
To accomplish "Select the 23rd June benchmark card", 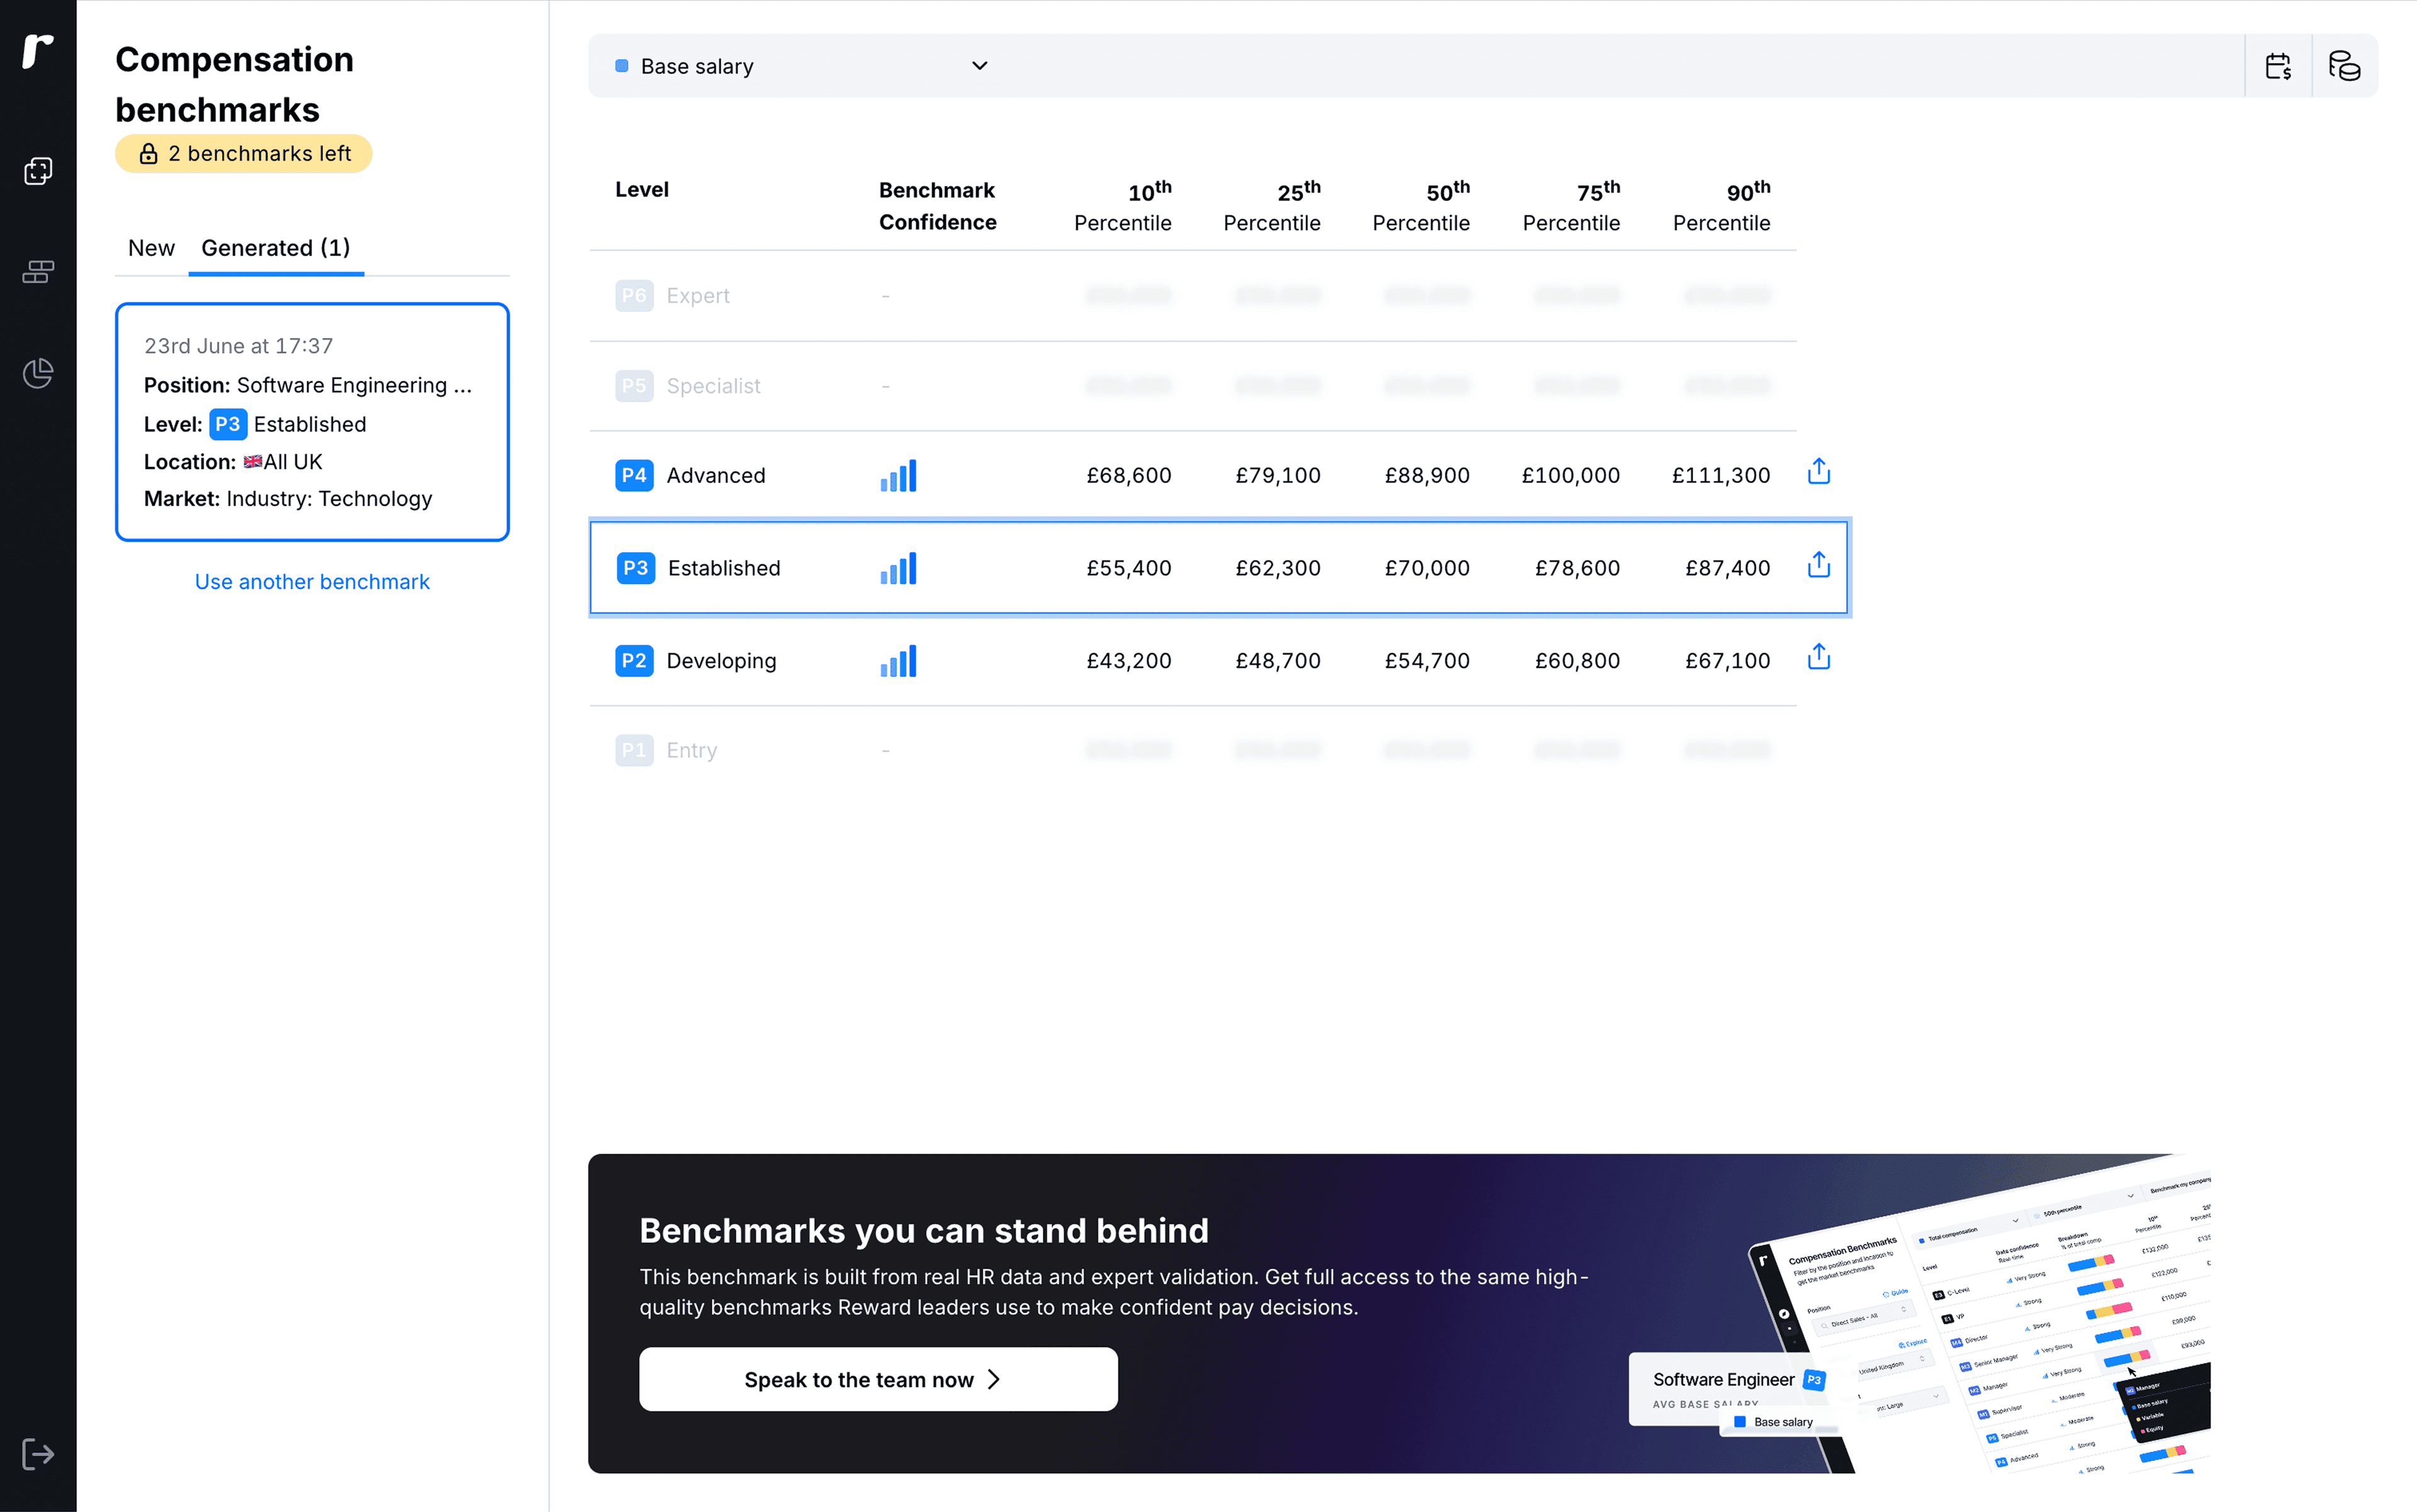I will [312, 422].
